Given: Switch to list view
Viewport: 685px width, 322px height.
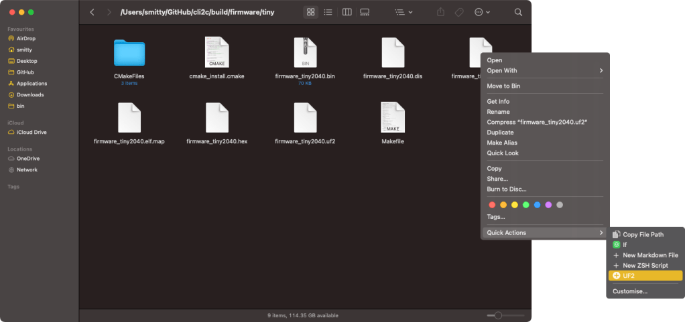Looking at the screenshot, I should [328, 12].
